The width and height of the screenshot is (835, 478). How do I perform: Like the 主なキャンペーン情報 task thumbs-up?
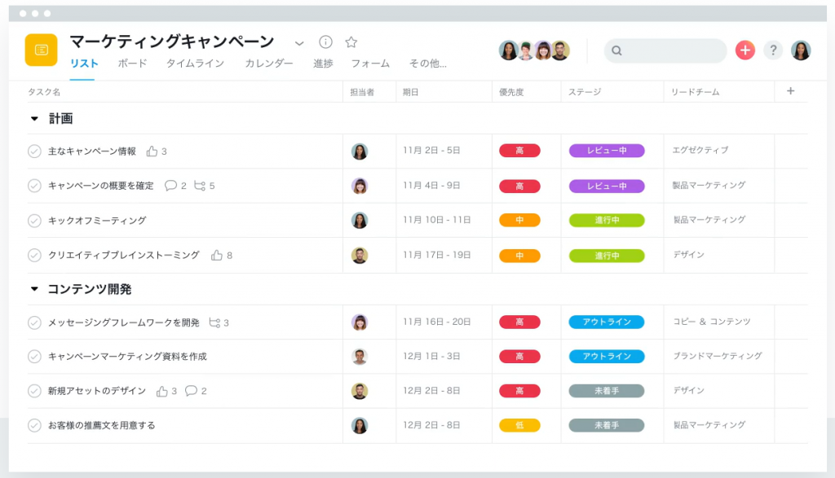[x=152, y=151]
